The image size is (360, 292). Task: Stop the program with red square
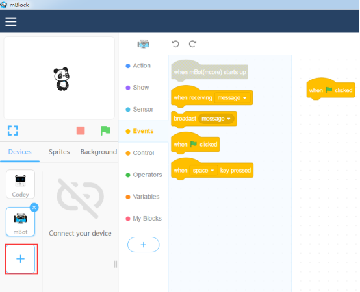coord(81,130)
